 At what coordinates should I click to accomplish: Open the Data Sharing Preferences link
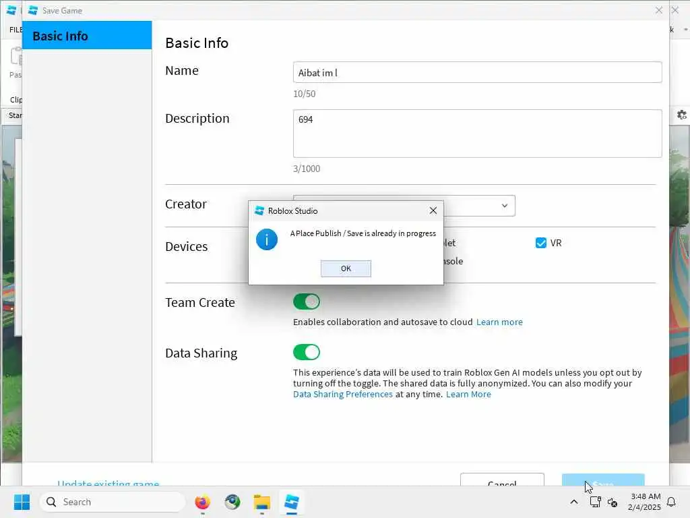343,394
